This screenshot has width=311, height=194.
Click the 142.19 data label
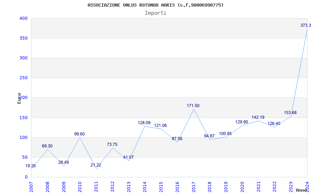click(x=258, y=118)
